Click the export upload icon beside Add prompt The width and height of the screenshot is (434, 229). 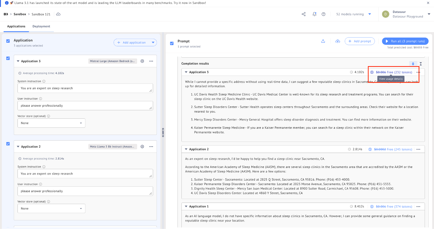tap(323, 41)
